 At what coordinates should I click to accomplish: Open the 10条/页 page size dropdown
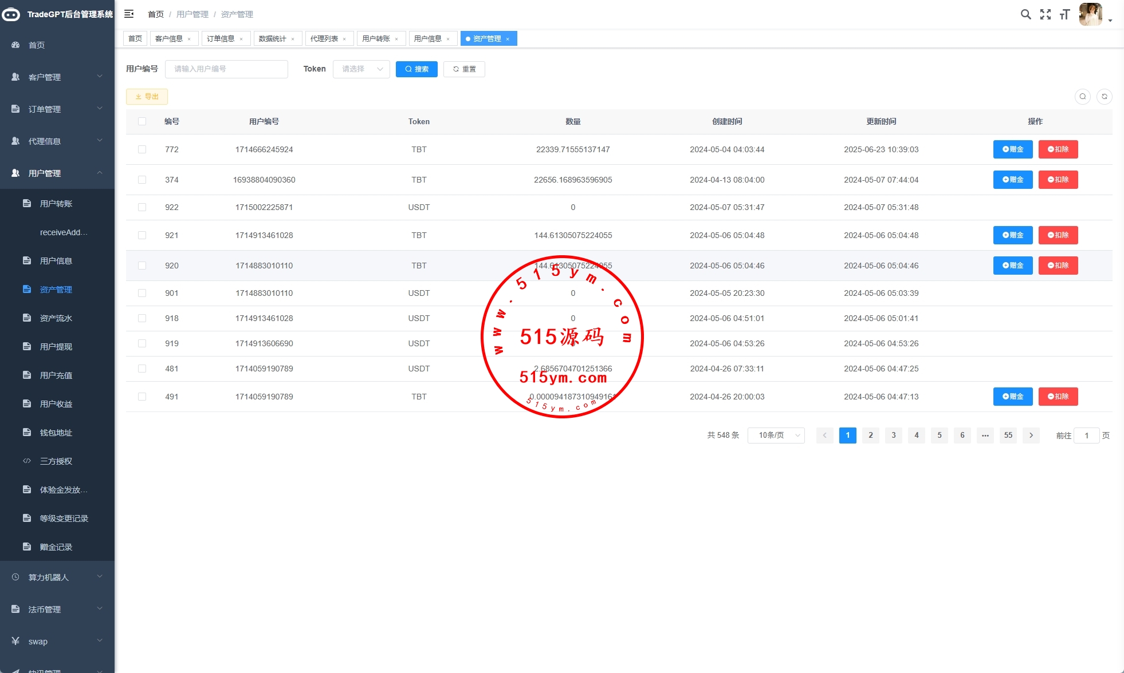click(776, 436)
